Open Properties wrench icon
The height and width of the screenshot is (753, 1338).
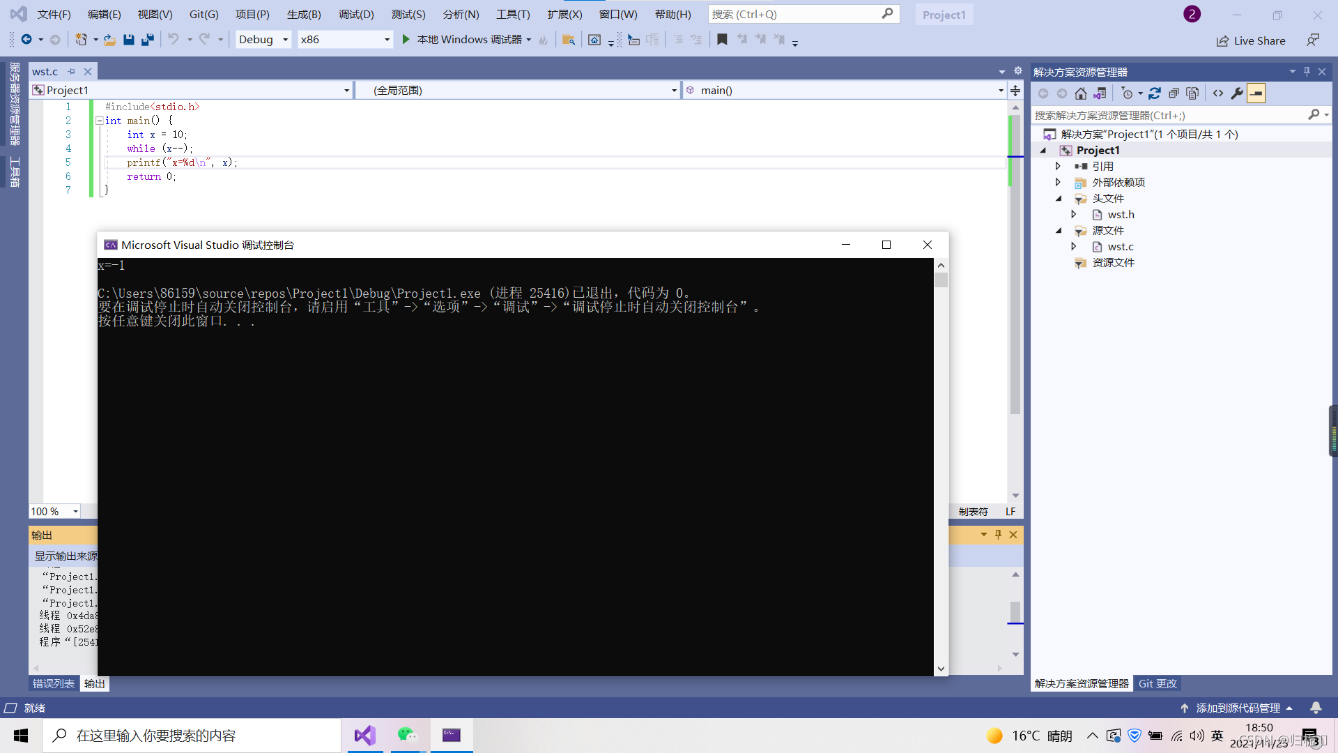[1237, 93]
